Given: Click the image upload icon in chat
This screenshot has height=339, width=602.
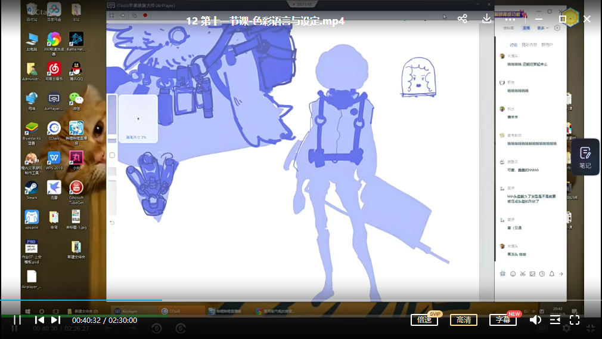Looking at the screenshot, I should pyautogui.click(x=532, y=274).
